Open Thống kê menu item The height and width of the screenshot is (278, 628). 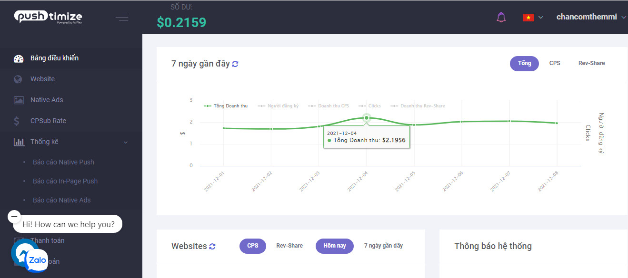coord(44,142)
